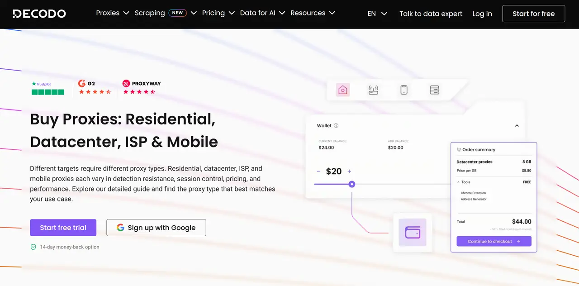Decrease the add balance amount with minus
The height and width of the screenshot is (286, 579).
click(x=318, y=171)
